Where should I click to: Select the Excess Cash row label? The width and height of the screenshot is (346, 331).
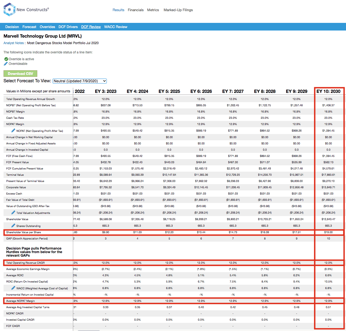[14, 194]
